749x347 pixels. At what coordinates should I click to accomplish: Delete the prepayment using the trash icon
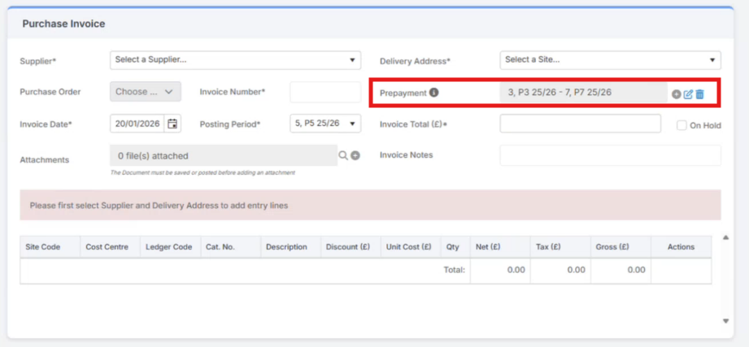click(699, 94)
